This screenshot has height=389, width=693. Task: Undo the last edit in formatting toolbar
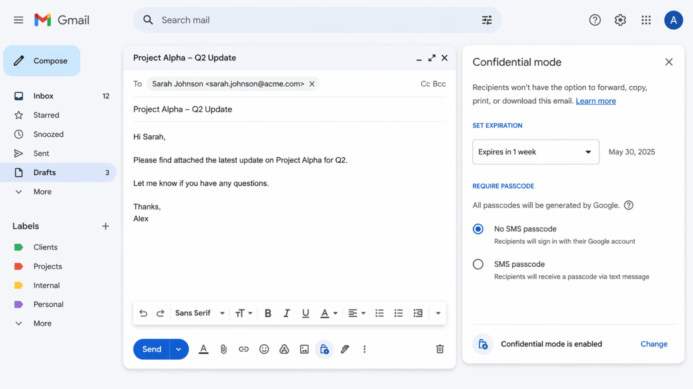pyautogui.click(x=143, y=313)
